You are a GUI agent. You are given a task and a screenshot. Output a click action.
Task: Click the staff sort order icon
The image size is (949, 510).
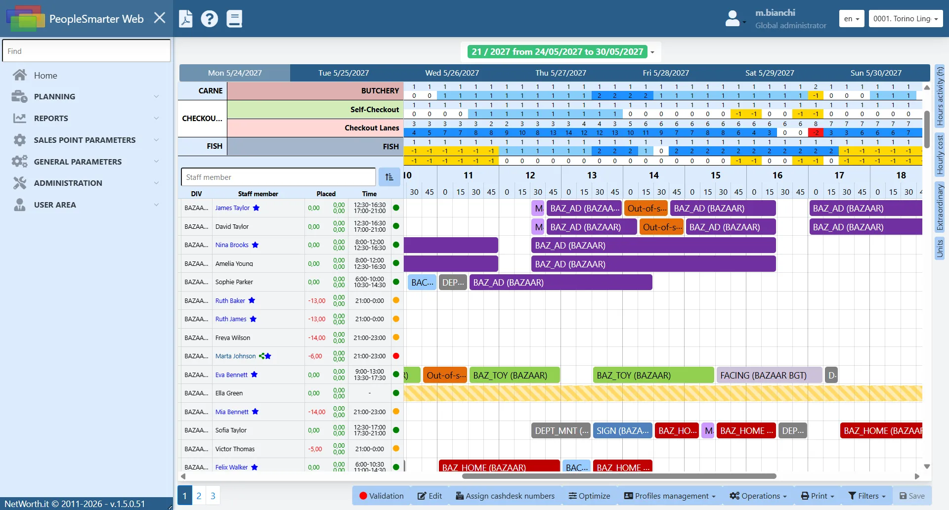(389, 177)
